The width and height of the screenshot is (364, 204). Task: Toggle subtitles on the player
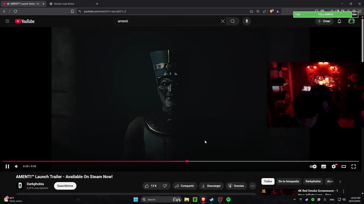tap(324, 166)
